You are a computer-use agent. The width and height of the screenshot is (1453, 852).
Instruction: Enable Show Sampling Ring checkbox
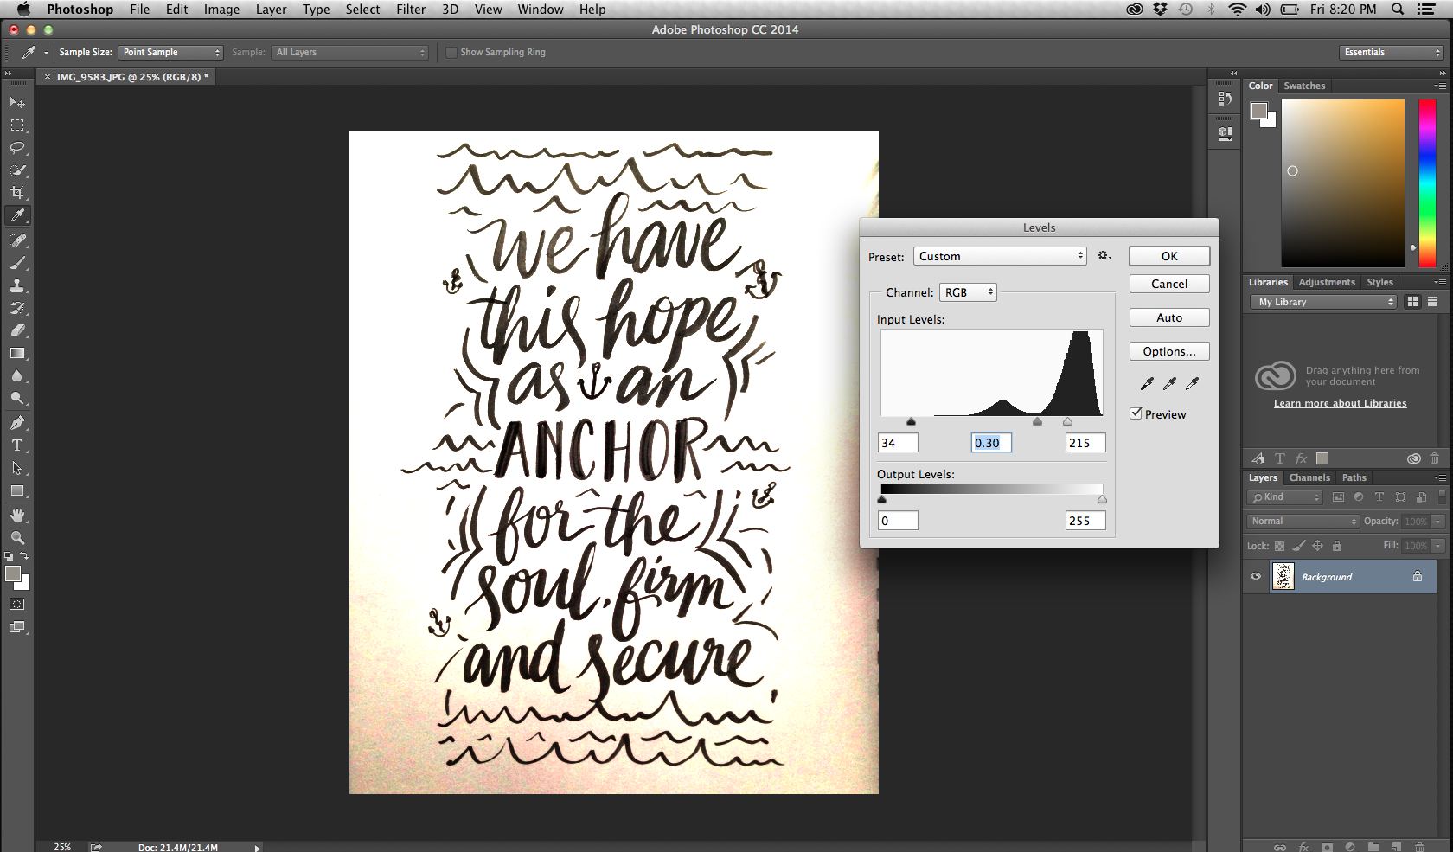tap(451, 53)
